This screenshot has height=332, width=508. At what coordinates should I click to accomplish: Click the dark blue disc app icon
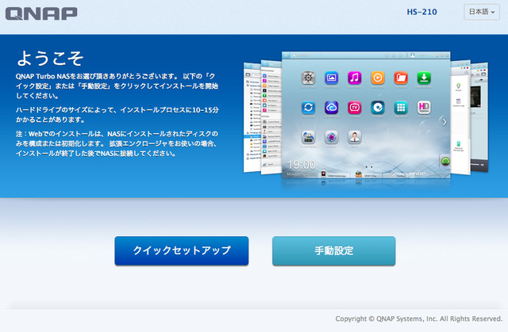pos(378,107)
